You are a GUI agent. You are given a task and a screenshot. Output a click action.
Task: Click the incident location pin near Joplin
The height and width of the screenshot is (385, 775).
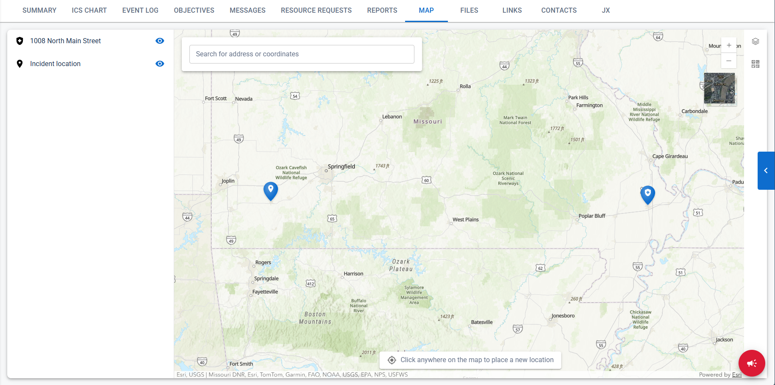pos(271,191)
